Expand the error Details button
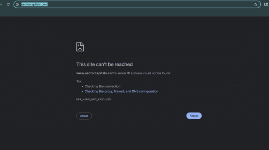The image size is (269, 150). (84, 116)
